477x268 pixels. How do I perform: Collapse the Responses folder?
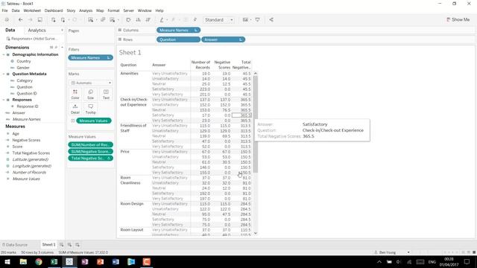[x=4, y=100]
